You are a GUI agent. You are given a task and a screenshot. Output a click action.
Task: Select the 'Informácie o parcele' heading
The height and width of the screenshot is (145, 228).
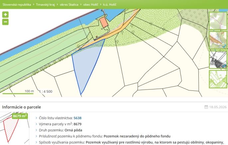(x=21, y=107)
